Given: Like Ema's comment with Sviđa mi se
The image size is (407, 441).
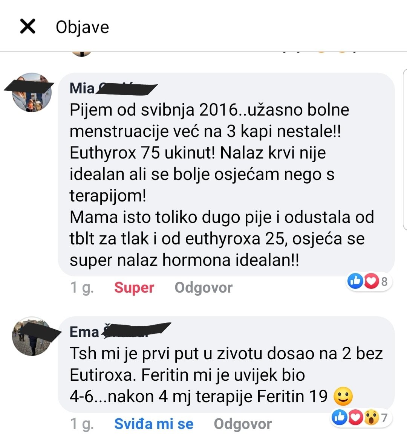Looking at the screenshot, I should point(154,424).
